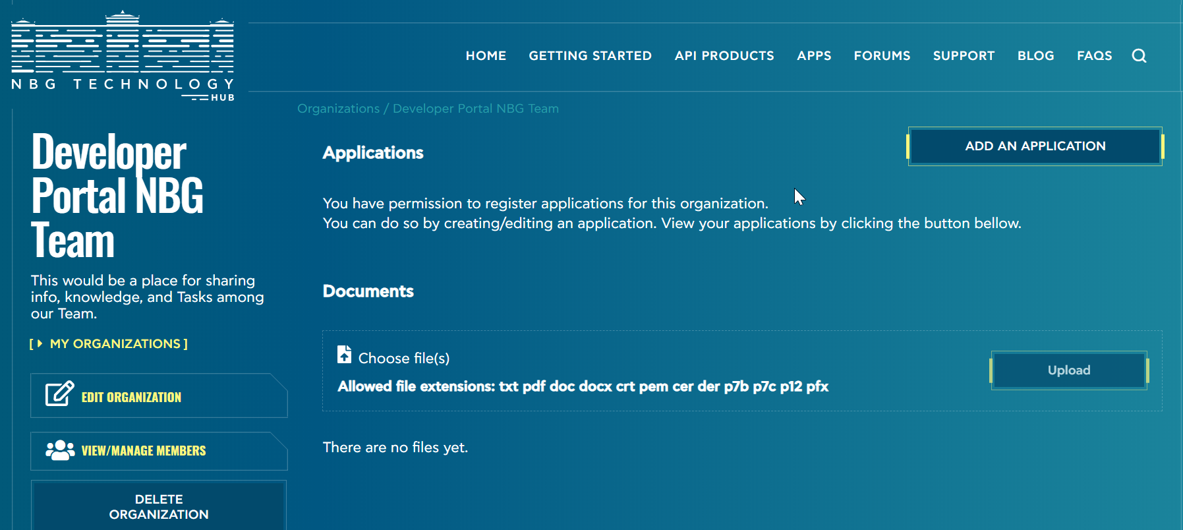This screenshot has height=530, width=1183.
Task: Click the file upload document icon
Action: click(x=344, y=355)
